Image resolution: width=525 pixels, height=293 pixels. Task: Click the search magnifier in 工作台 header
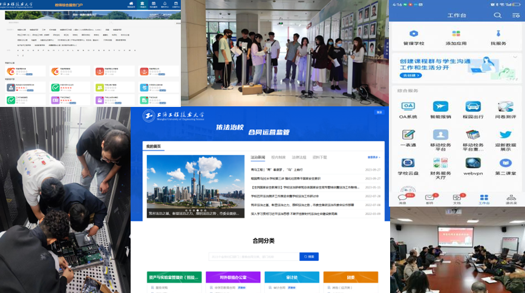point(497,15)
